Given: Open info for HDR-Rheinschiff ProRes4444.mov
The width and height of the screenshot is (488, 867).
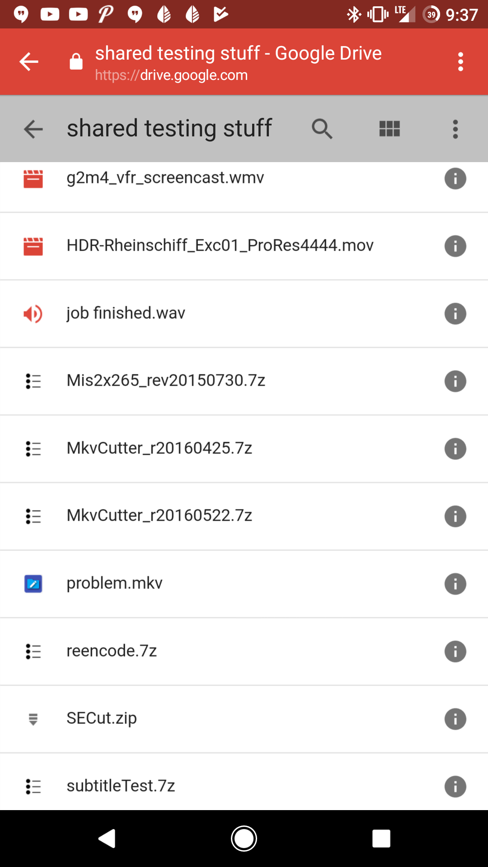Looking at the screenshot, I should (x=455, y=246).
